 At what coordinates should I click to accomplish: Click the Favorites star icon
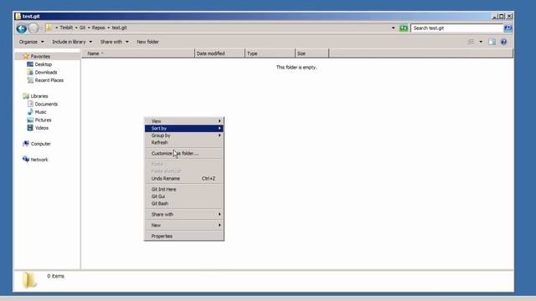coord(26,56)
